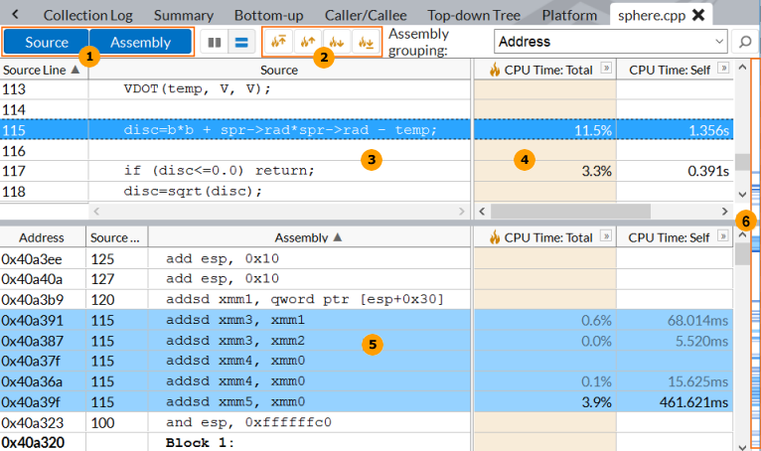This screenshot has height=451, width=761.
Task: Click the source pane horizontal scrollbar
Action: [278, 212]
